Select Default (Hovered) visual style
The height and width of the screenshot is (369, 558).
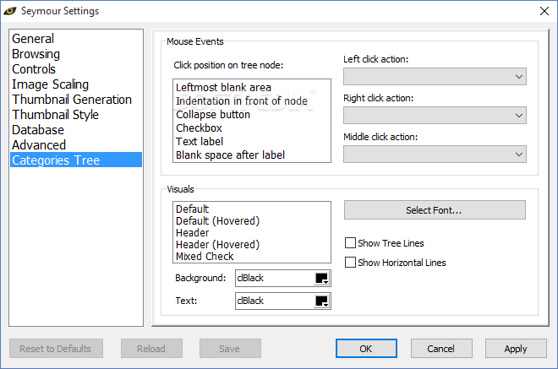pos(252,220)
